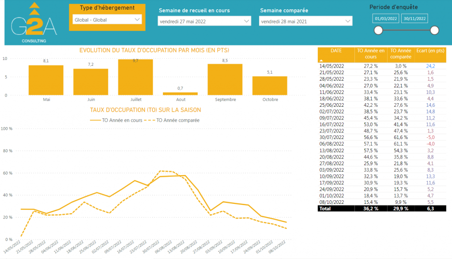Toggle the TO Année comparée legend item
The image size is (452, 259).
173,120
